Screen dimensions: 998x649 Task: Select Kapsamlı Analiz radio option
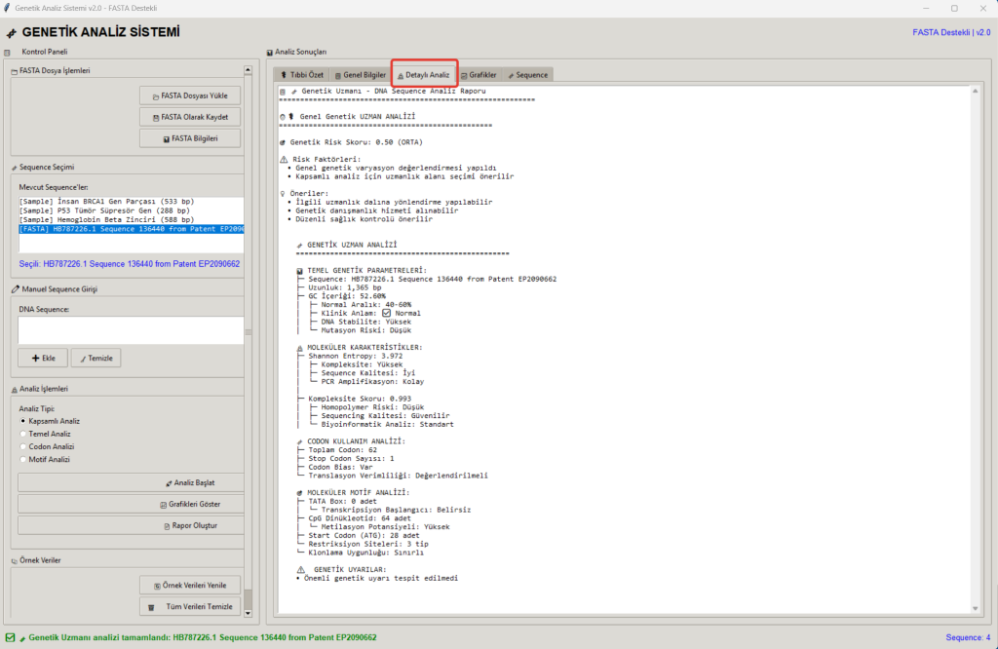coord(23,421)
